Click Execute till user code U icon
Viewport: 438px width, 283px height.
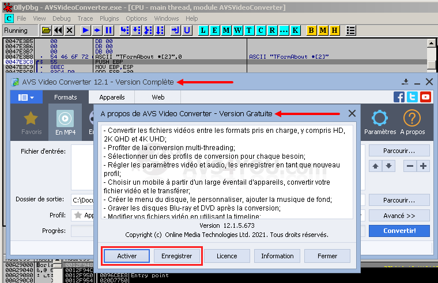[187, 30]
